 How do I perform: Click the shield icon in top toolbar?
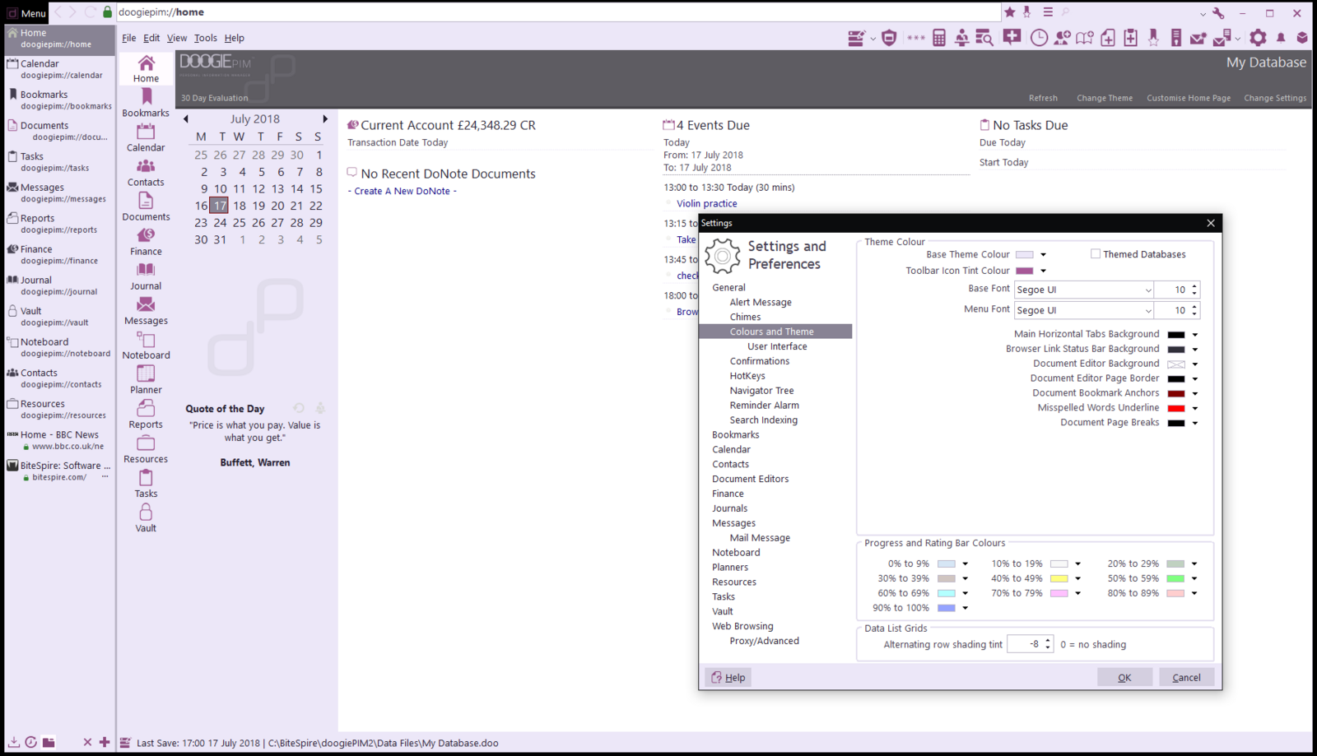click(889, 38)
